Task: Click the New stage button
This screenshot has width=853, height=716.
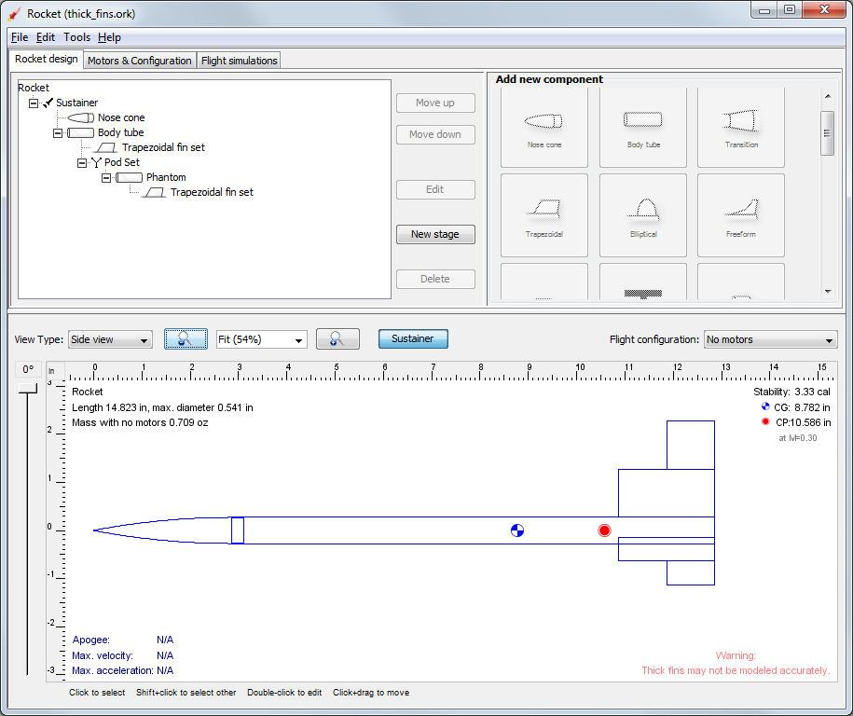Action: click(435, 234)
